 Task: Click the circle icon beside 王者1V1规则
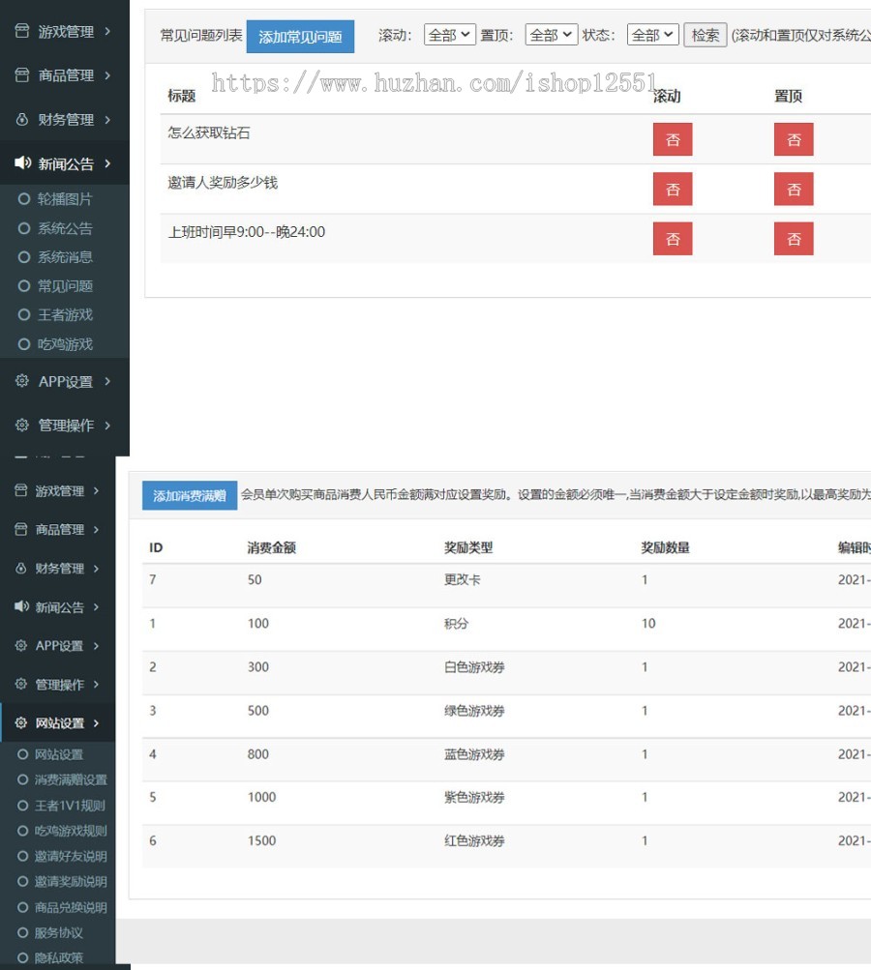tap(23, 806)
